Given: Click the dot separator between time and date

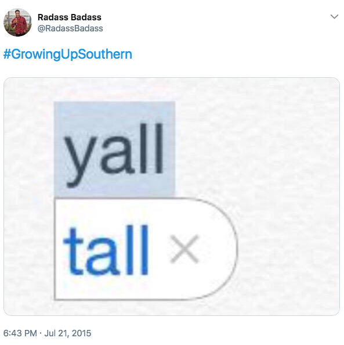Looking at the screenshot, I should [41, 333].
